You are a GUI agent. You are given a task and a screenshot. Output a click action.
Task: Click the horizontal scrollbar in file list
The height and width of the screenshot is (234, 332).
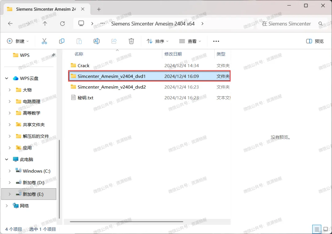[x=126, y=221]
